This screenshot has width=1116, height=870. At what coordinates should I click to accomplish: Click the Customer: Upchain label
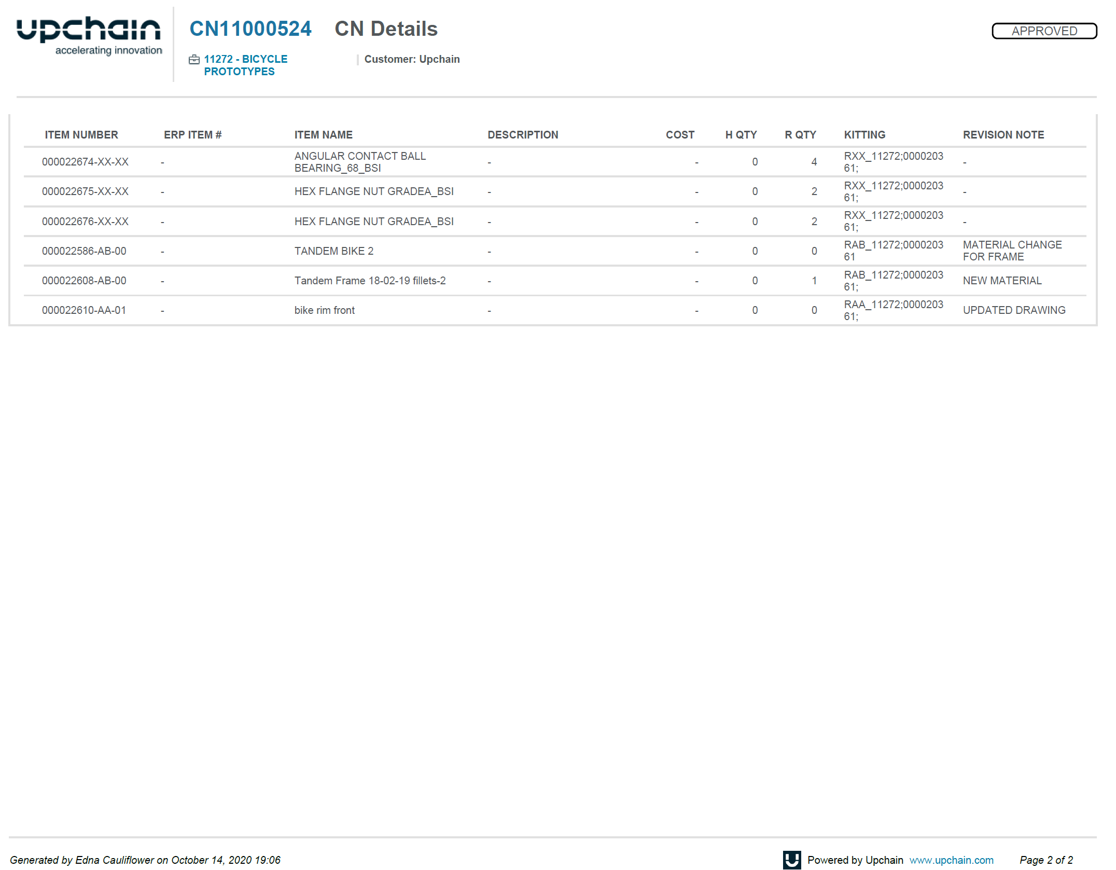tap(412, 59)
